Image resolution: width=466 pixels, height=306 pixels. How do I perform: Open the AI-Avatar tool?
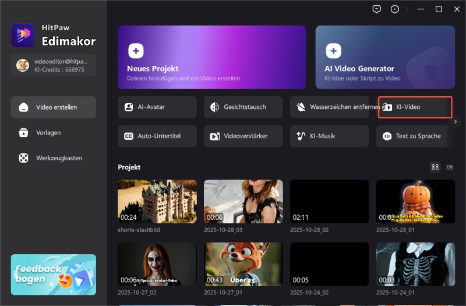pos(157,107)
